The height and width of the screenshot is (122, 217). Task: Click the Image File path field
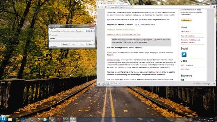click(67, 31)
